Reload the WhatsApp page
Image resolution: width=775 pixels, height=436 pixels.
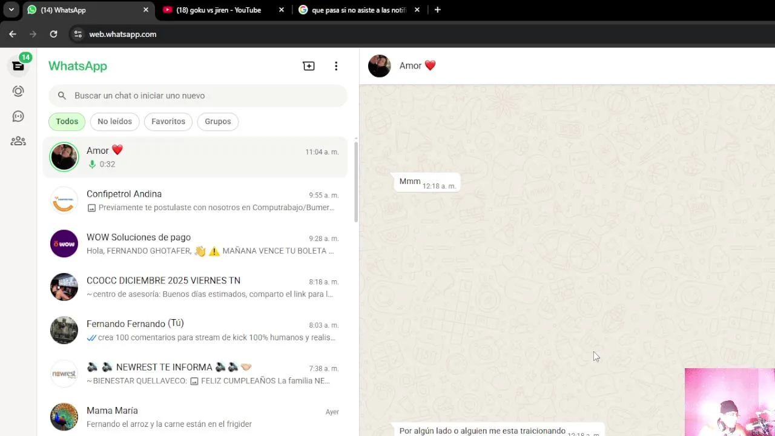53,34
